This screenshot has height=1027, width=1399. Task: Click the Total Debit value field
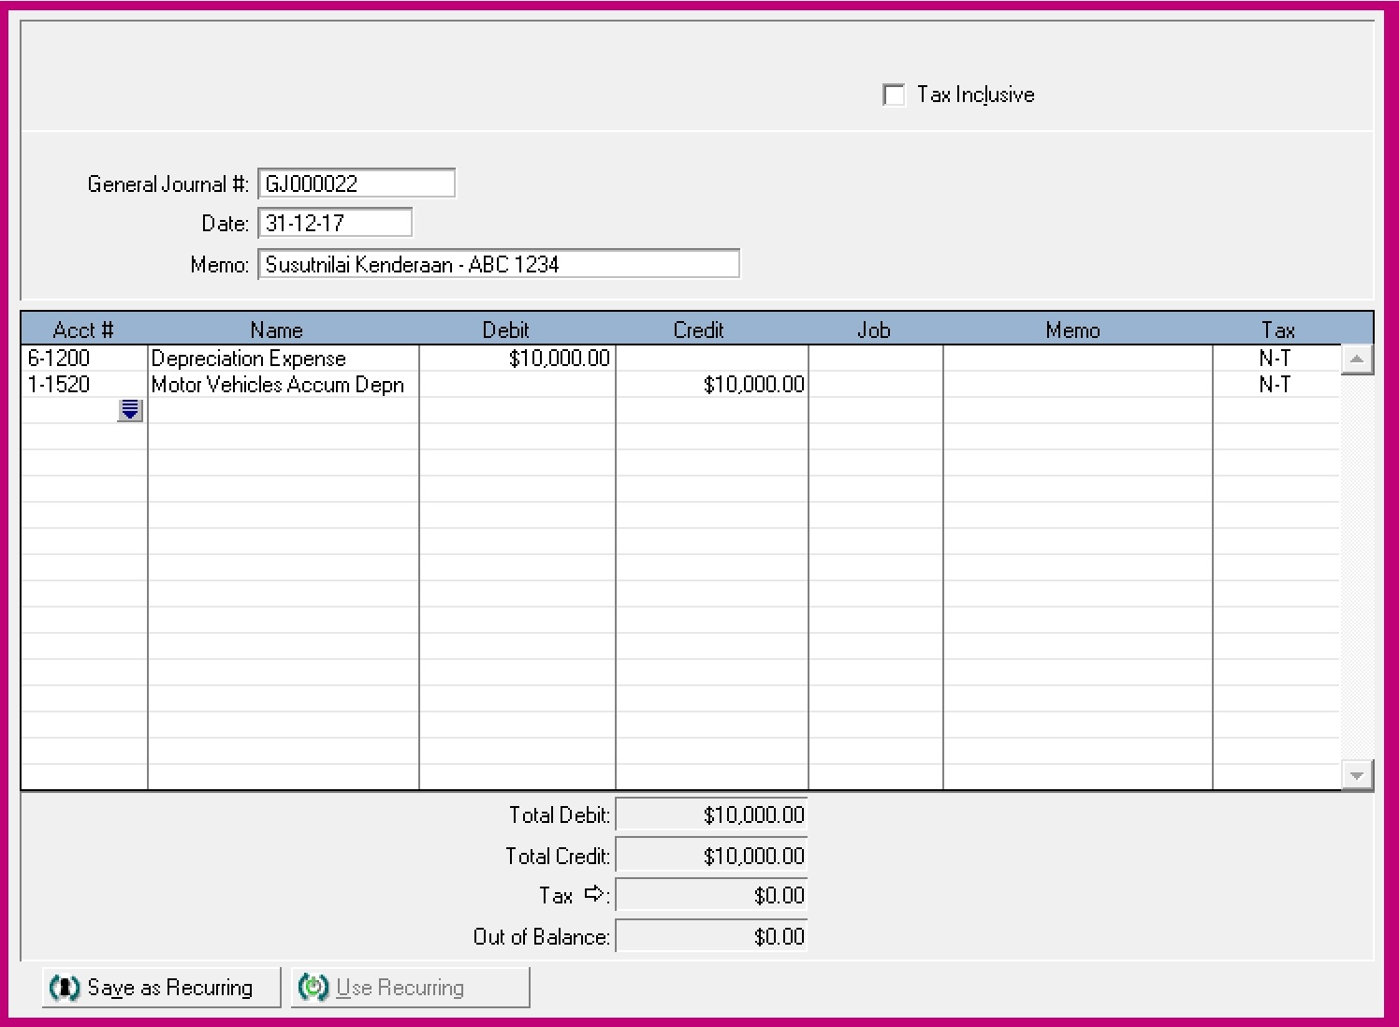711,814
